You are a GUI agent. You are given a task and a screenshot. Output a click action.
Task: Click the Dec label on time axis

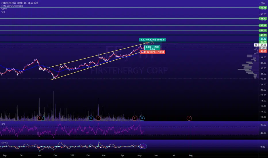pos(55,155)
